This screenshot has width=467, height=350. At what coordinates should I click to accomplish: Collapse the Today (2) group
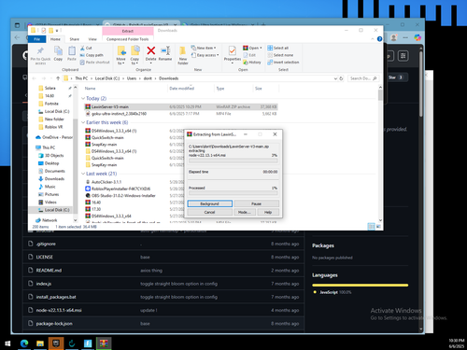point(83,98)
